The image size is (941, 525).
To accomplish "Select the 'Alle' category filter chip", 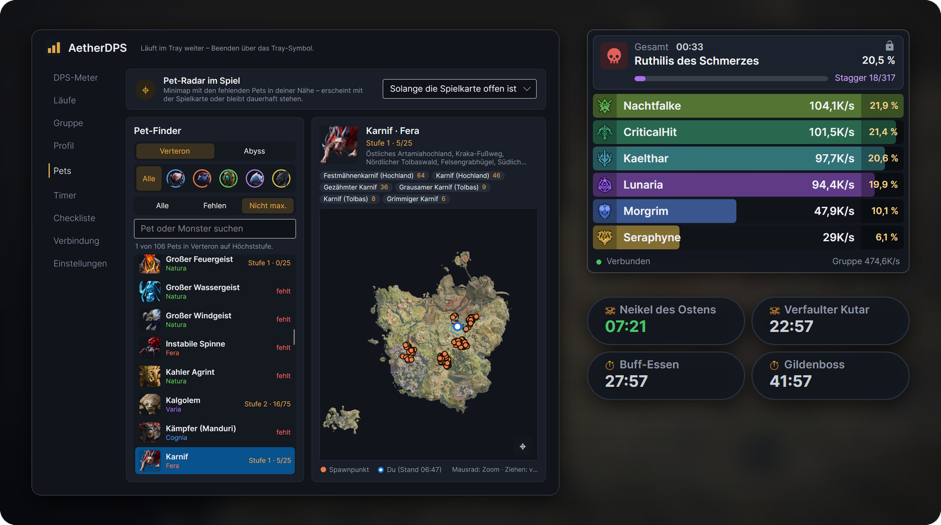I will tap(149, 179).
